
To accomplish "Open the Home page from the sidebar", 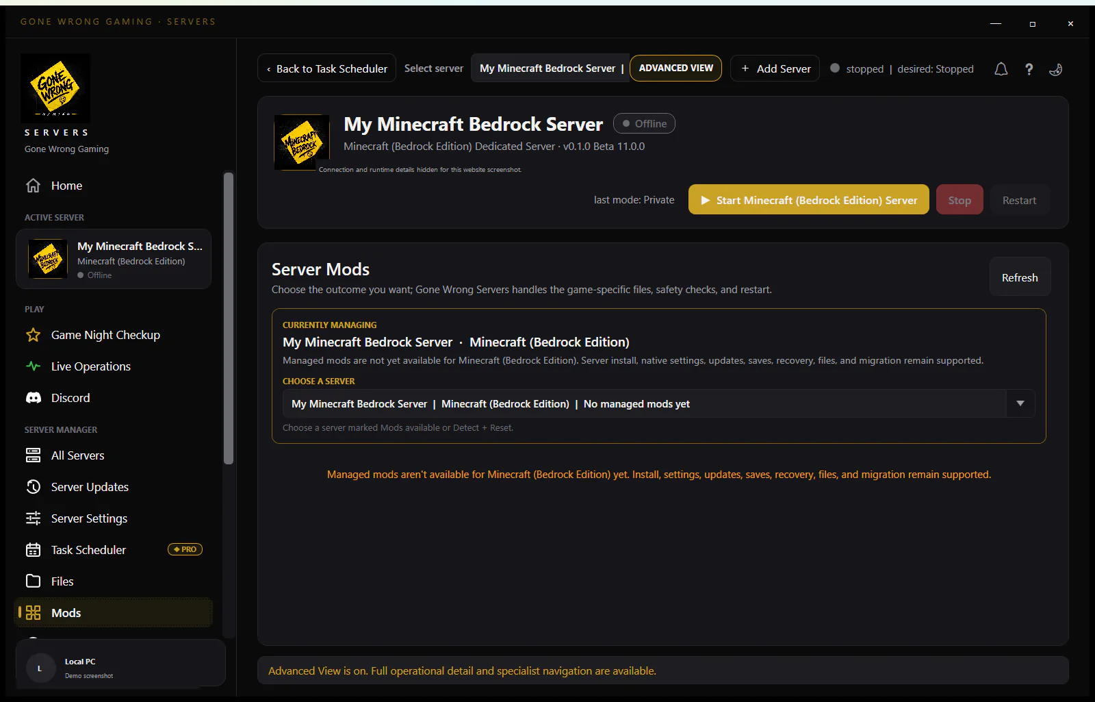I will (114, 186).
